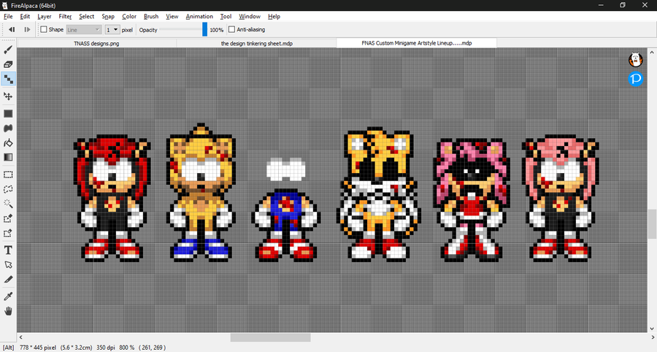The width and height of the screenshot is (657, 352).
Task: Open the Filter menu
Action: pyautogui.click(x=65, y=16)
